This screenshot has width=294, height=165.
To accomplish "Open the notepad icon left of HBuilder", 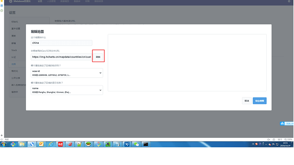I will point(79,144).
